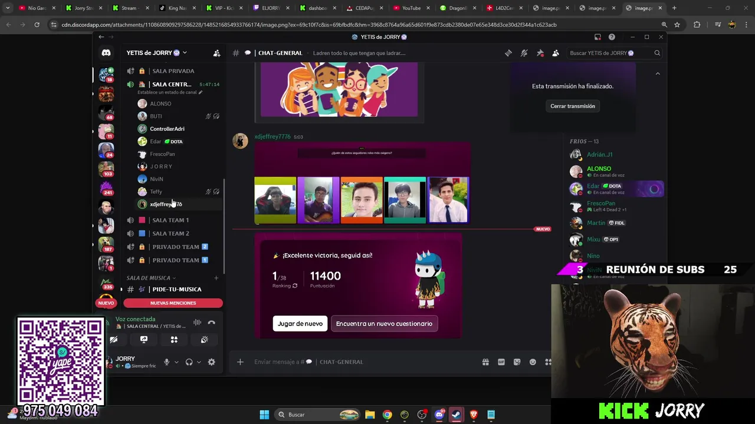755x424 pixels.
Task: Go back with Discord title bar arrow
Action: click(101, 37)
